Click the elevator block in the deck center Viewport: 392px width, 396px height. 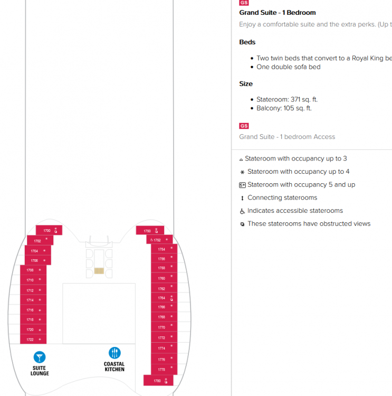coord(99,271)
